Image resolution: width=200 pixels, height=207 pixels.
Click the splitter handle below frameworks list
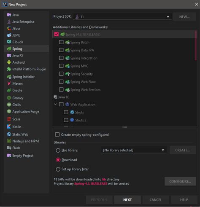pos(124,127)
